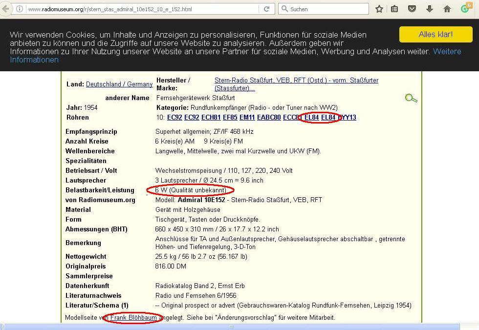The image size is (479, 330).
Task: Open the bookmarks list icon
Action: 394,9
